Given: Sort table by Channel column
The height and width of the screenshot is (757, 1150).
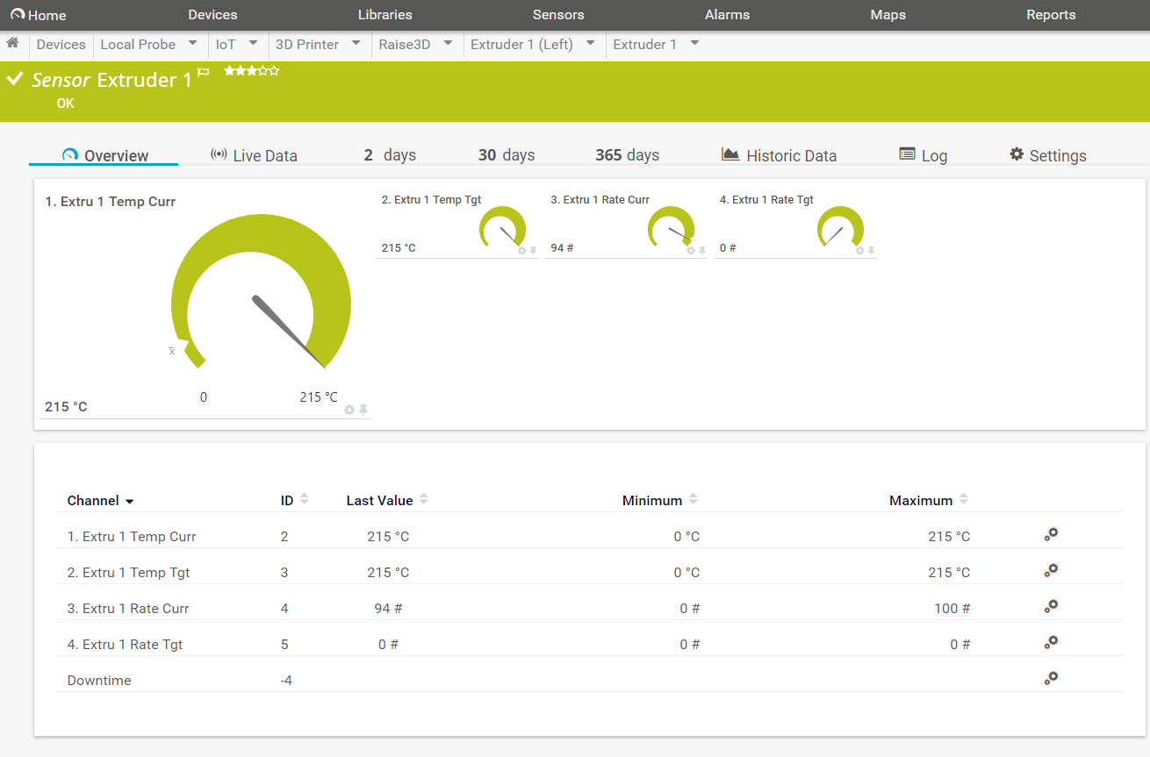Looking at the screenshot, I should [100, 501].
